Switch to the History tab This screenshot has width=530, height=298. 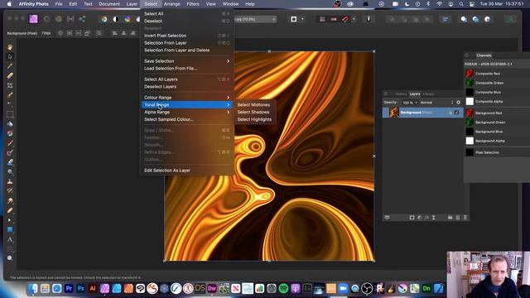[x=401, y=94]
